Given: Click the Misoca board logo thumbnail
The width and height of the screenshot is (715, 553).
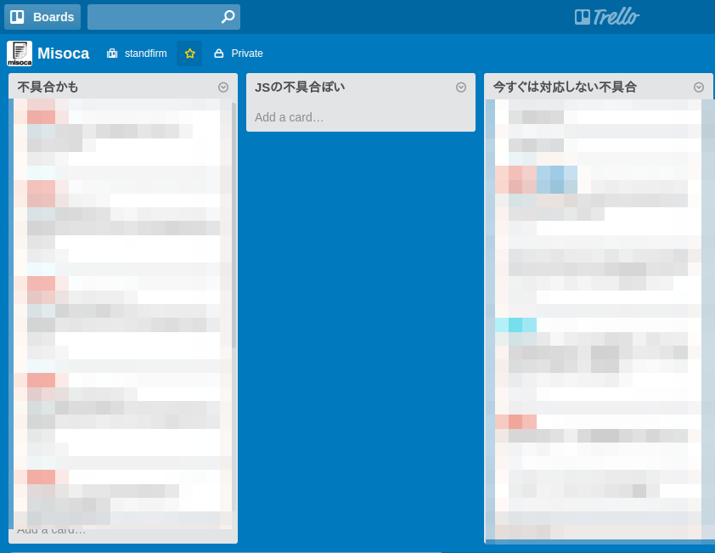Looking at the screenshot, I should pos(20,54).
